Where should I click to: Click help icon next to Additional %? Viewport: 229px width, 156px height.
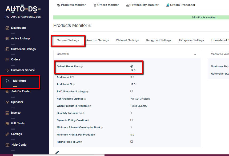pos(74,84)
